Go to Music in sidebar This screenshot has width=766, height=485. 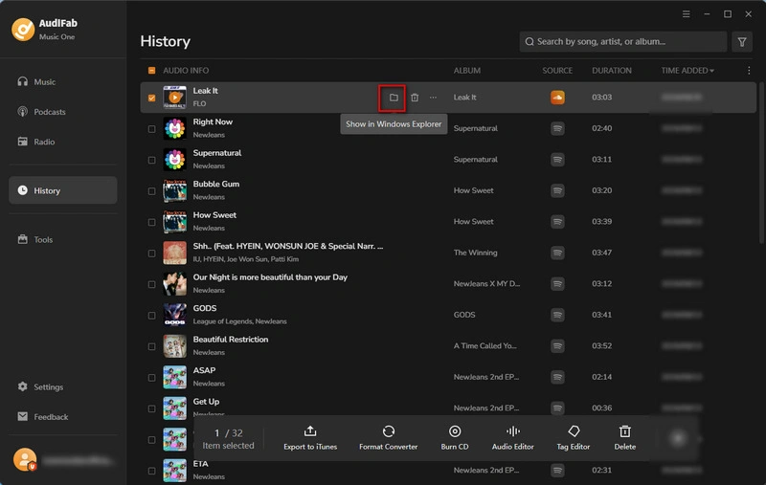coord(63,82)
